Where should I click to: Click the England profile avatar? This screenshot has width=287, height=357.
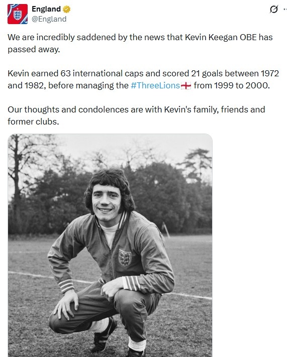tap(18, 14)
